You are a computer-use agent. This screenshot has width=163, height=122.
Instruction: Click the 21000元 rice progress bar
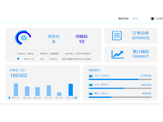tap(120, 79)
